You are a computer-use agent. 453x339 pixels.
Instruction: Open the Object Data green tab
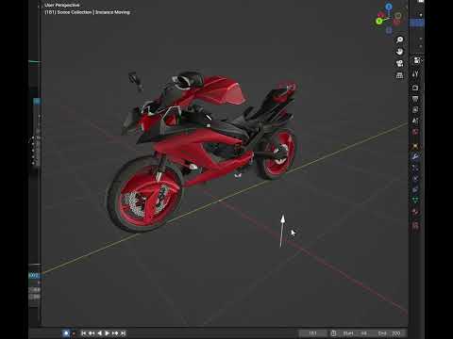pyautogui.click(x=415, y=201)
